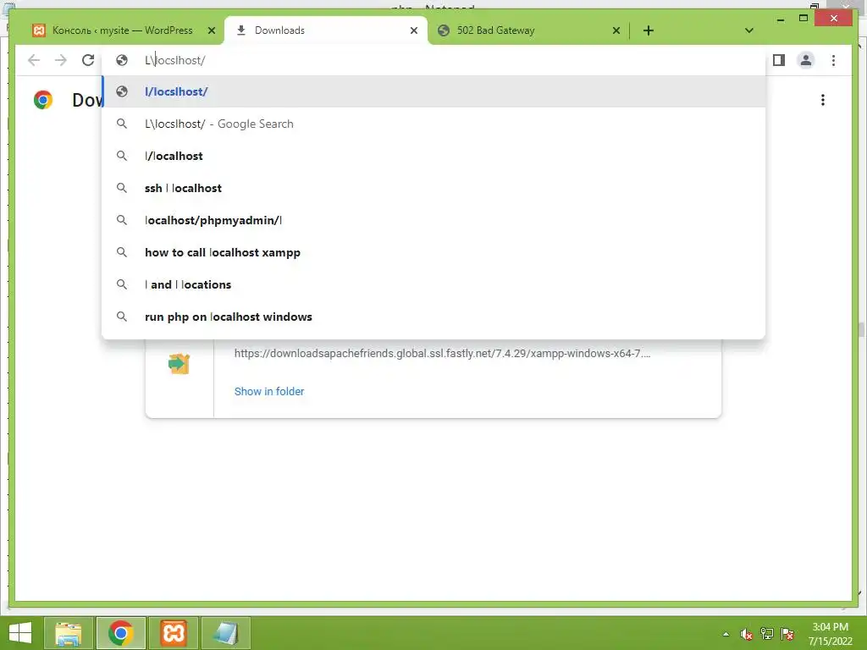Image resolution: width=867 pixels, height=650 pixels.
Task: Open the Action Center flag icon
Action: [787, 634]
